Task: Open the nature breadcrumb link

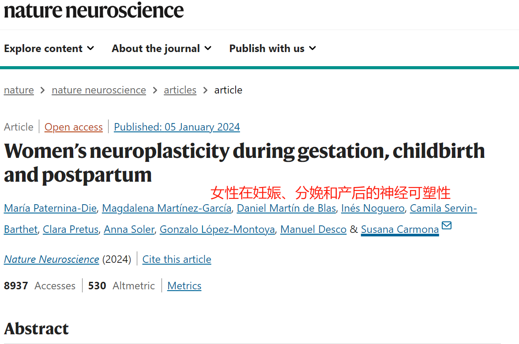Action: point(19,90)
